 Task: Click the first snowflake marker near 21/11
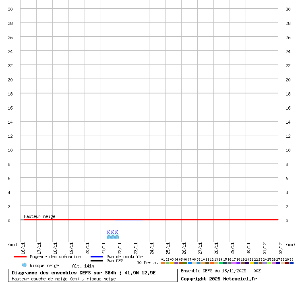[x=108, y=237]
